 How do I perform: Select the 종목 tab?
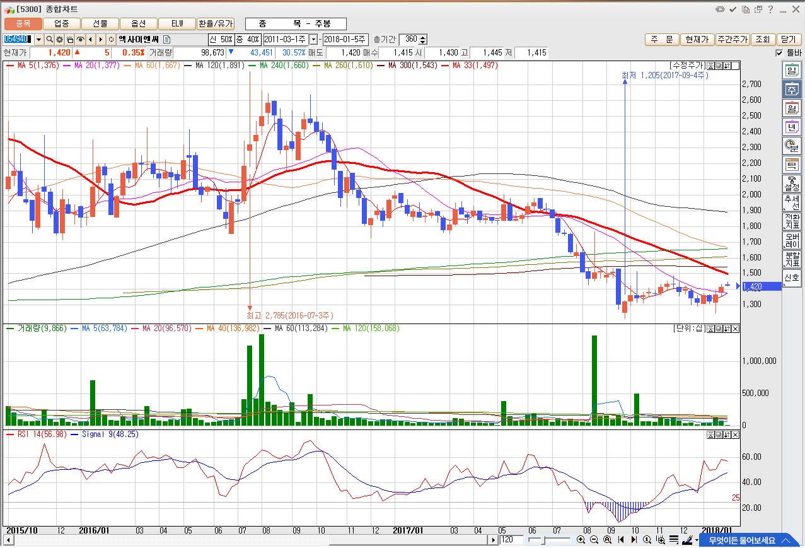[23, 23]
